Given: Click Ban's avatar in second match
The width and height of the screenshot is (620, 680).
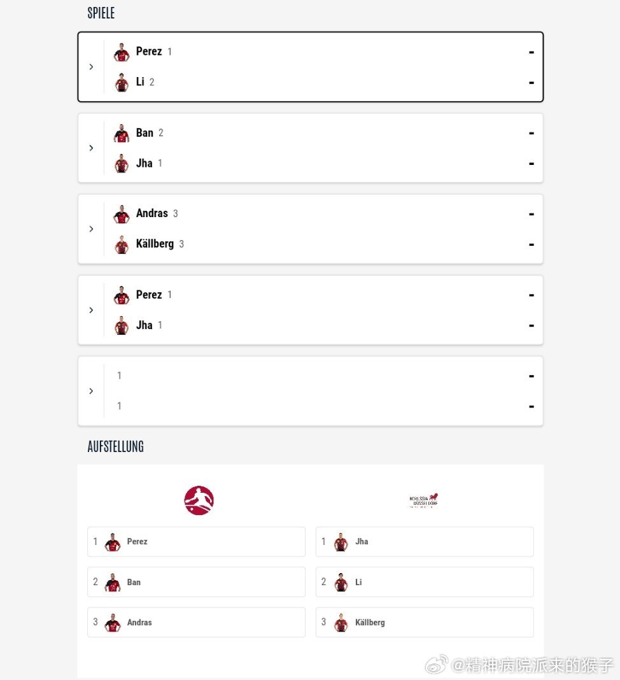Looking at the screenshot, I should 122,133.
